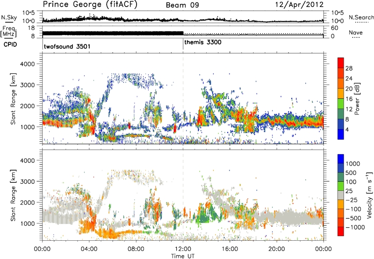
Task: Click the power color bar's light green segment
Action: pos(341,104)
